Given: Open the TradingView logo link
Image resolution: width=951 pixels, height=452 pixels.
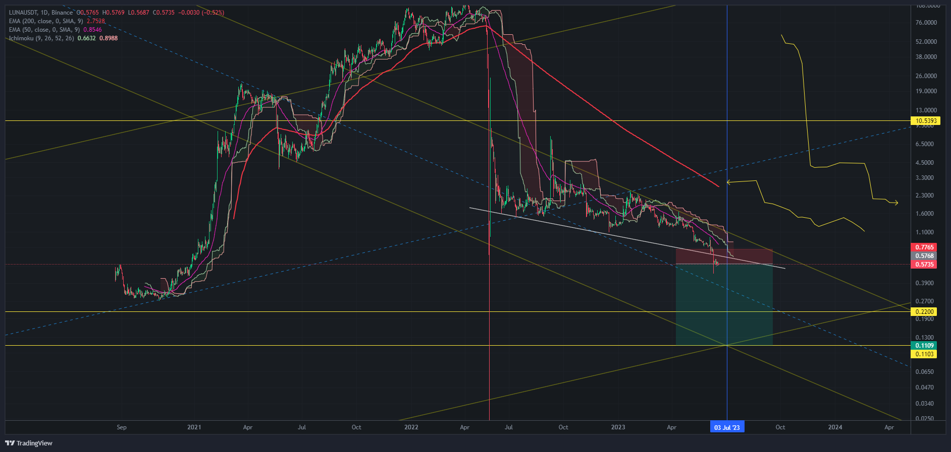Looking at the screenshot, I should coord(29,443).
